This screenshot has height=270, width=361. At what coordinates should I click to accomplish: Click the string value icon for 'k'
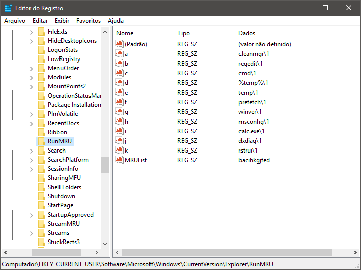pos(119,151)
